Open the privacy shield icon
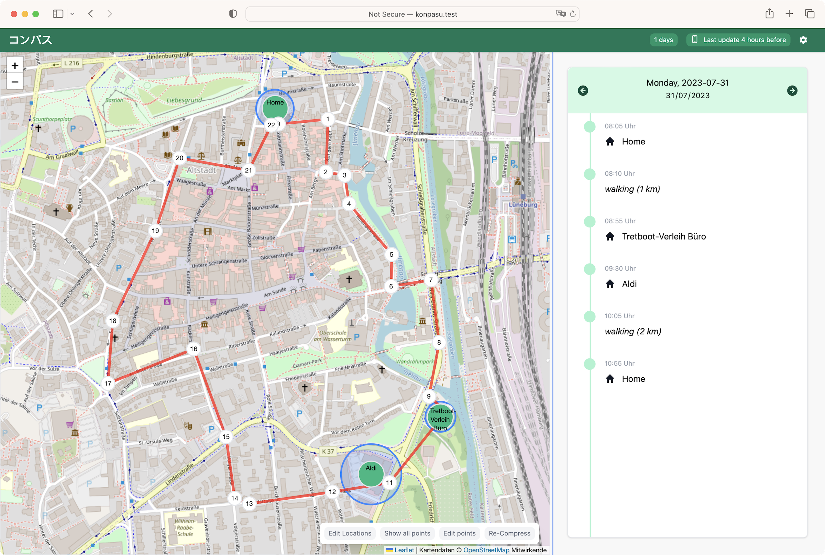 (x=233, y=14)
